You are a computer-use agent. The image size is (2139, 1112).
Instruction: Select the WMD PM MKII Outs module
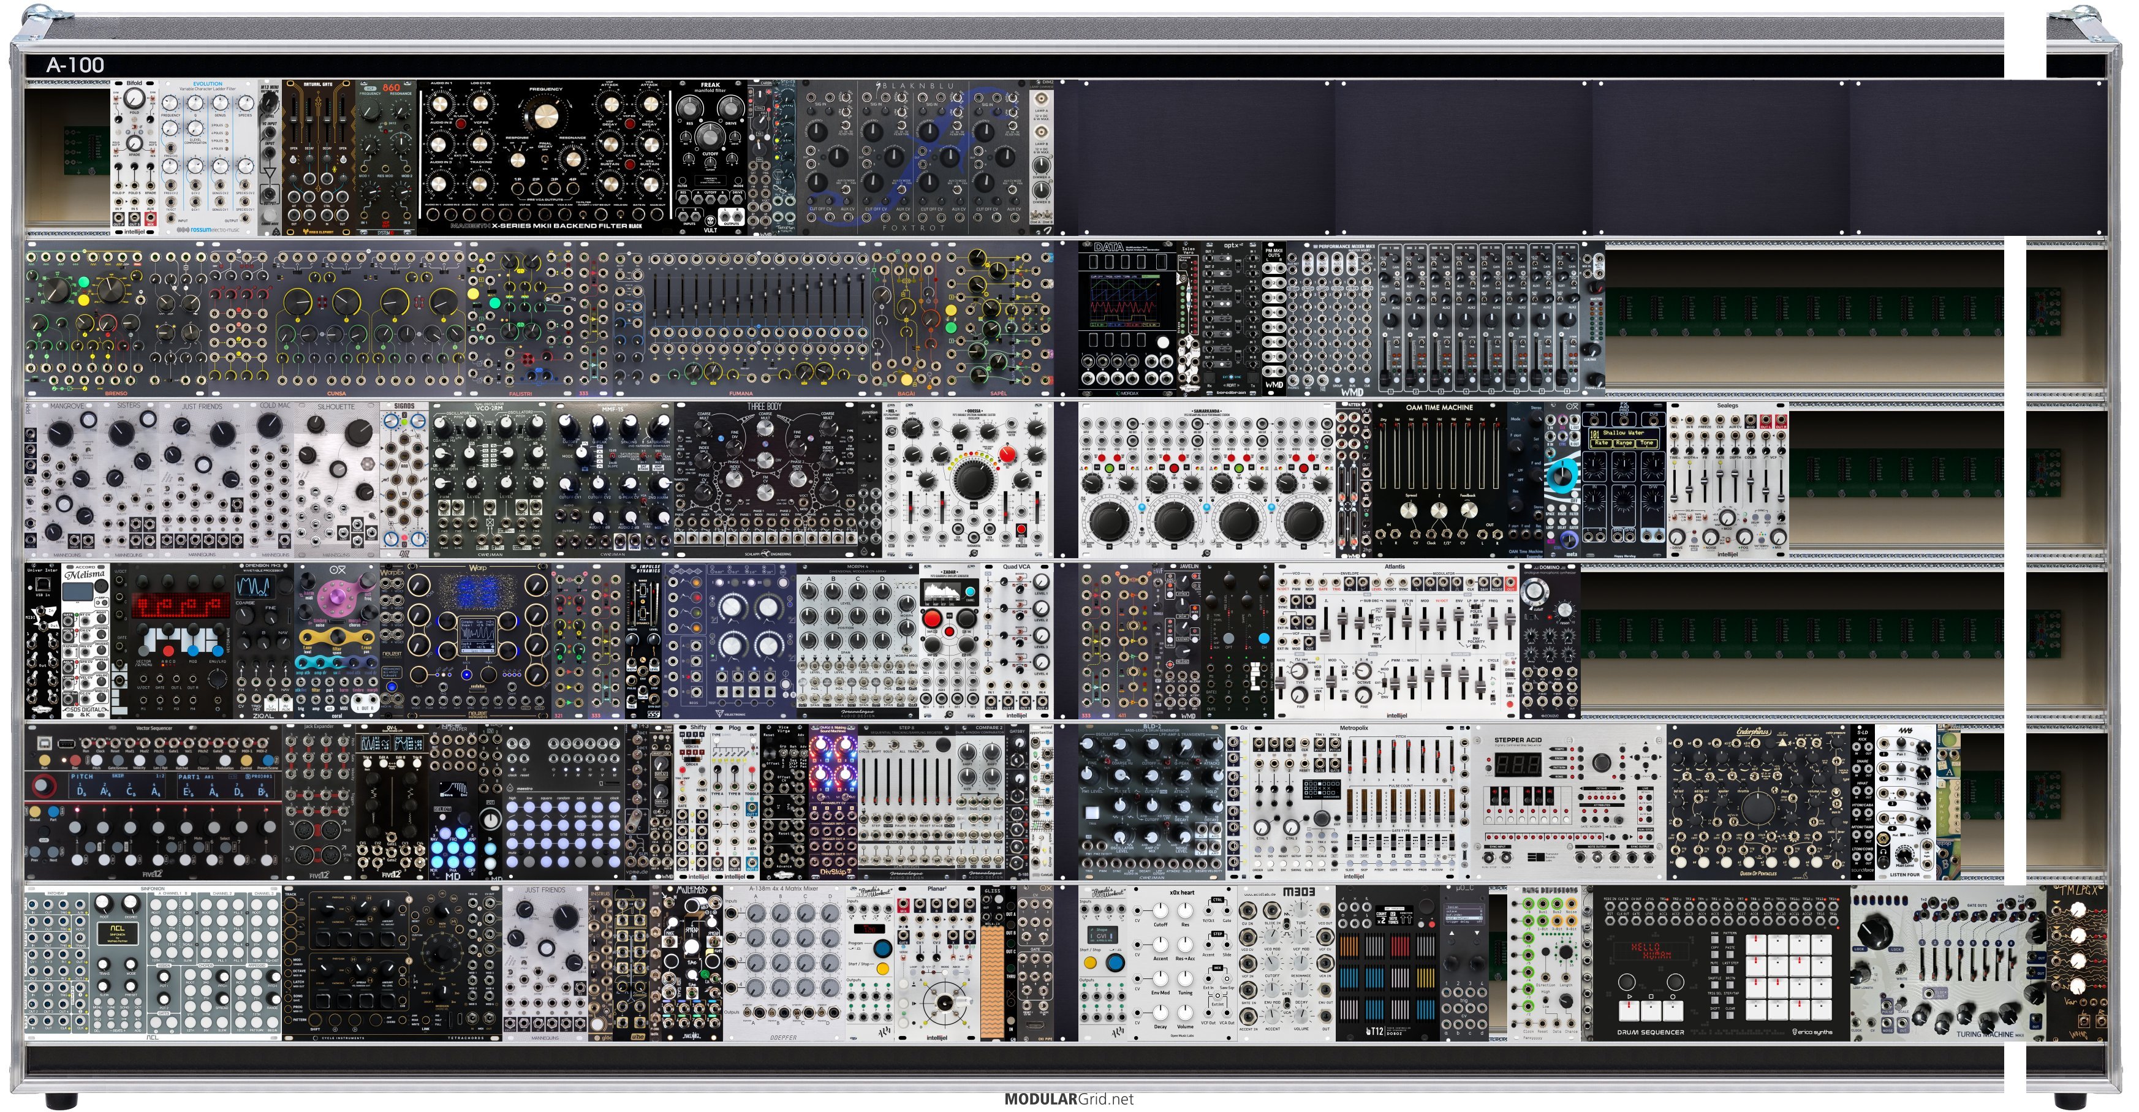pyautogui.click(x=1273, y=319)
